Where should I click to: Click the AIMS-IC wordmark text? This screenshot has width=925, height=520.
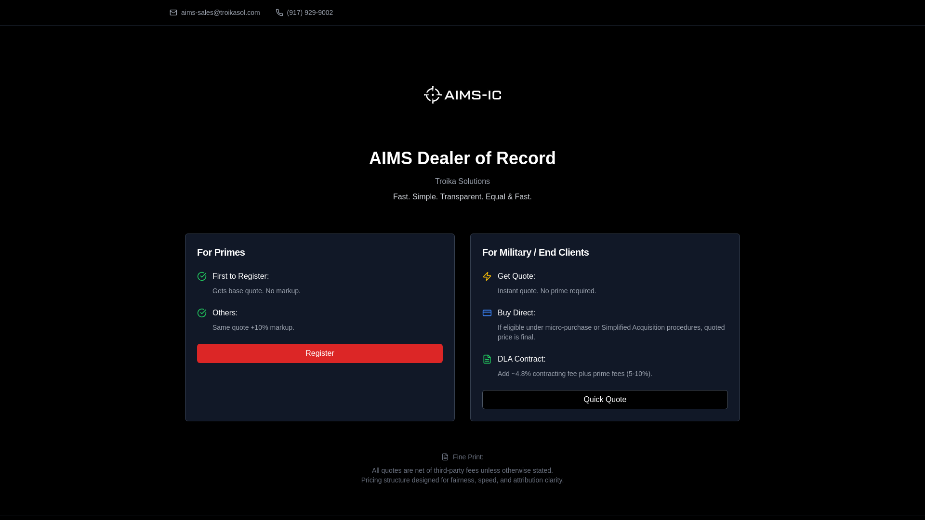pyautogui.click(x=473, y=94)
